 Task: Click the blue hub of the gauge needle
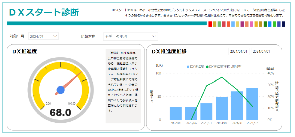[x=61, y=90]
